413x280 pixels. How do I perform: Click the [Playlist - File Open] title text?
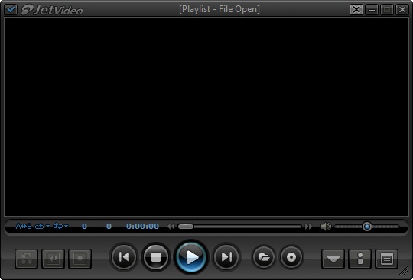pos(220,9)
